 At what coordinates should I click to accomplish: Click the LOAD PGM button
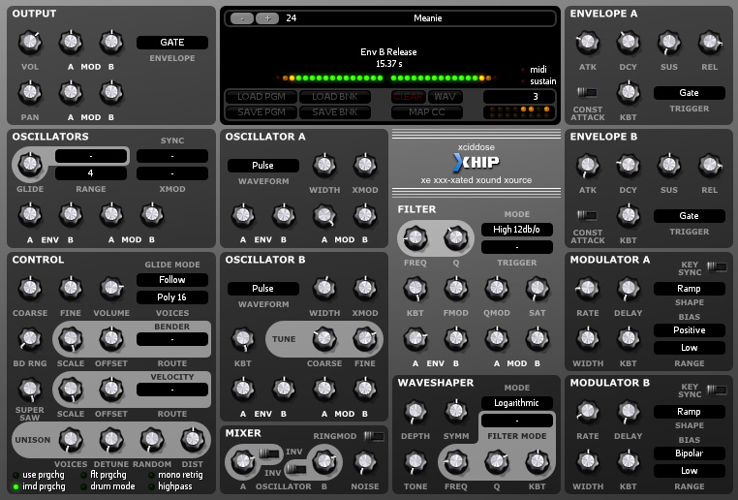[x=261, y=97]
